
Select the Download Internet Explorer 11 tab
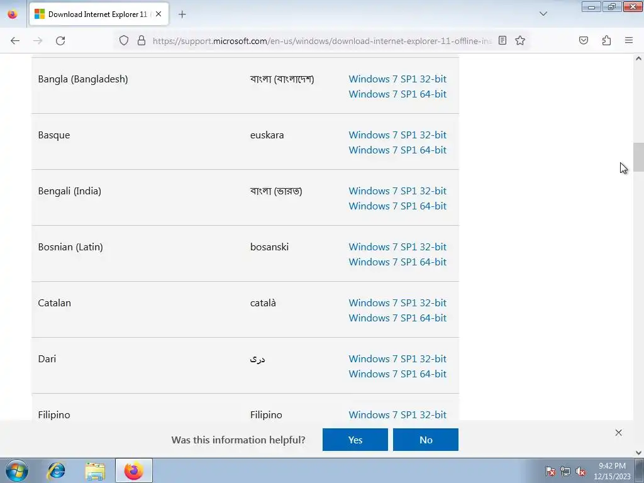[99, 14]
